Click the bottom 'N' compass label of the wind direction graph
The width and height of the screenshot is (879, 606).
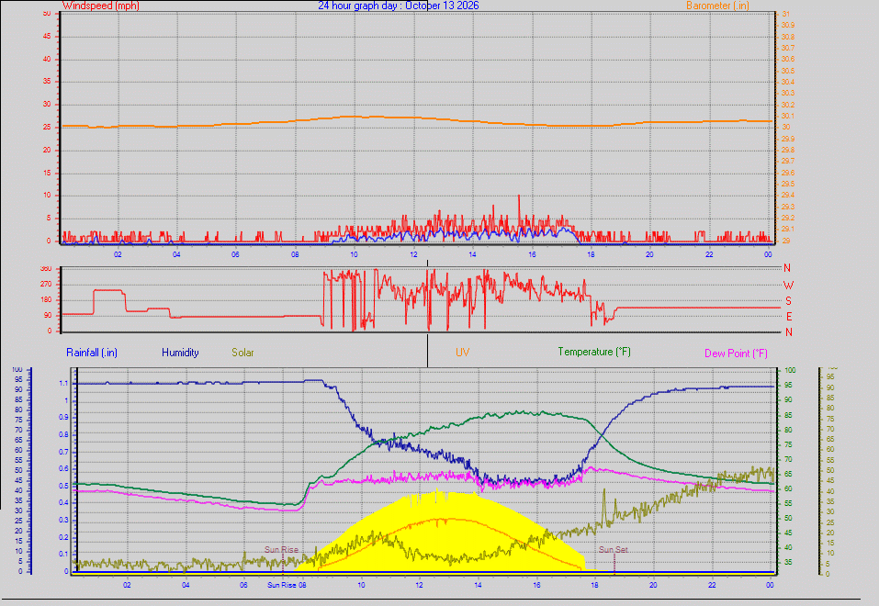789,332
